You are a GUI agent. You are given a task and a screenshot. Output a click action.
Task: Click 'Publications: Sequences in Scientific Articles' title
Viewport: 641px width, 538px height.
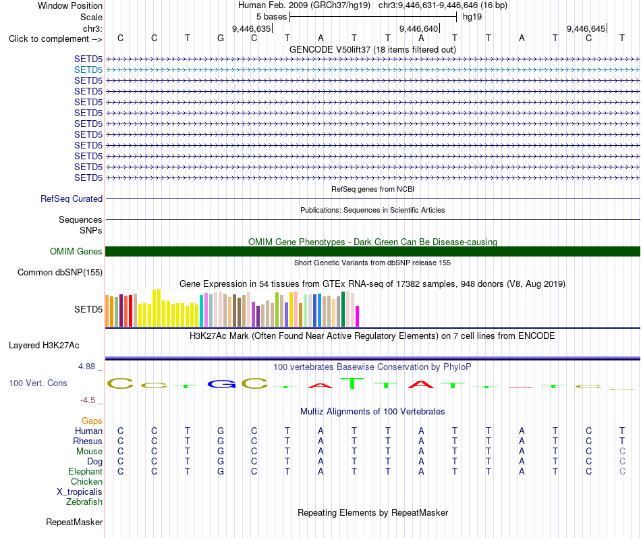coord(372,210)
